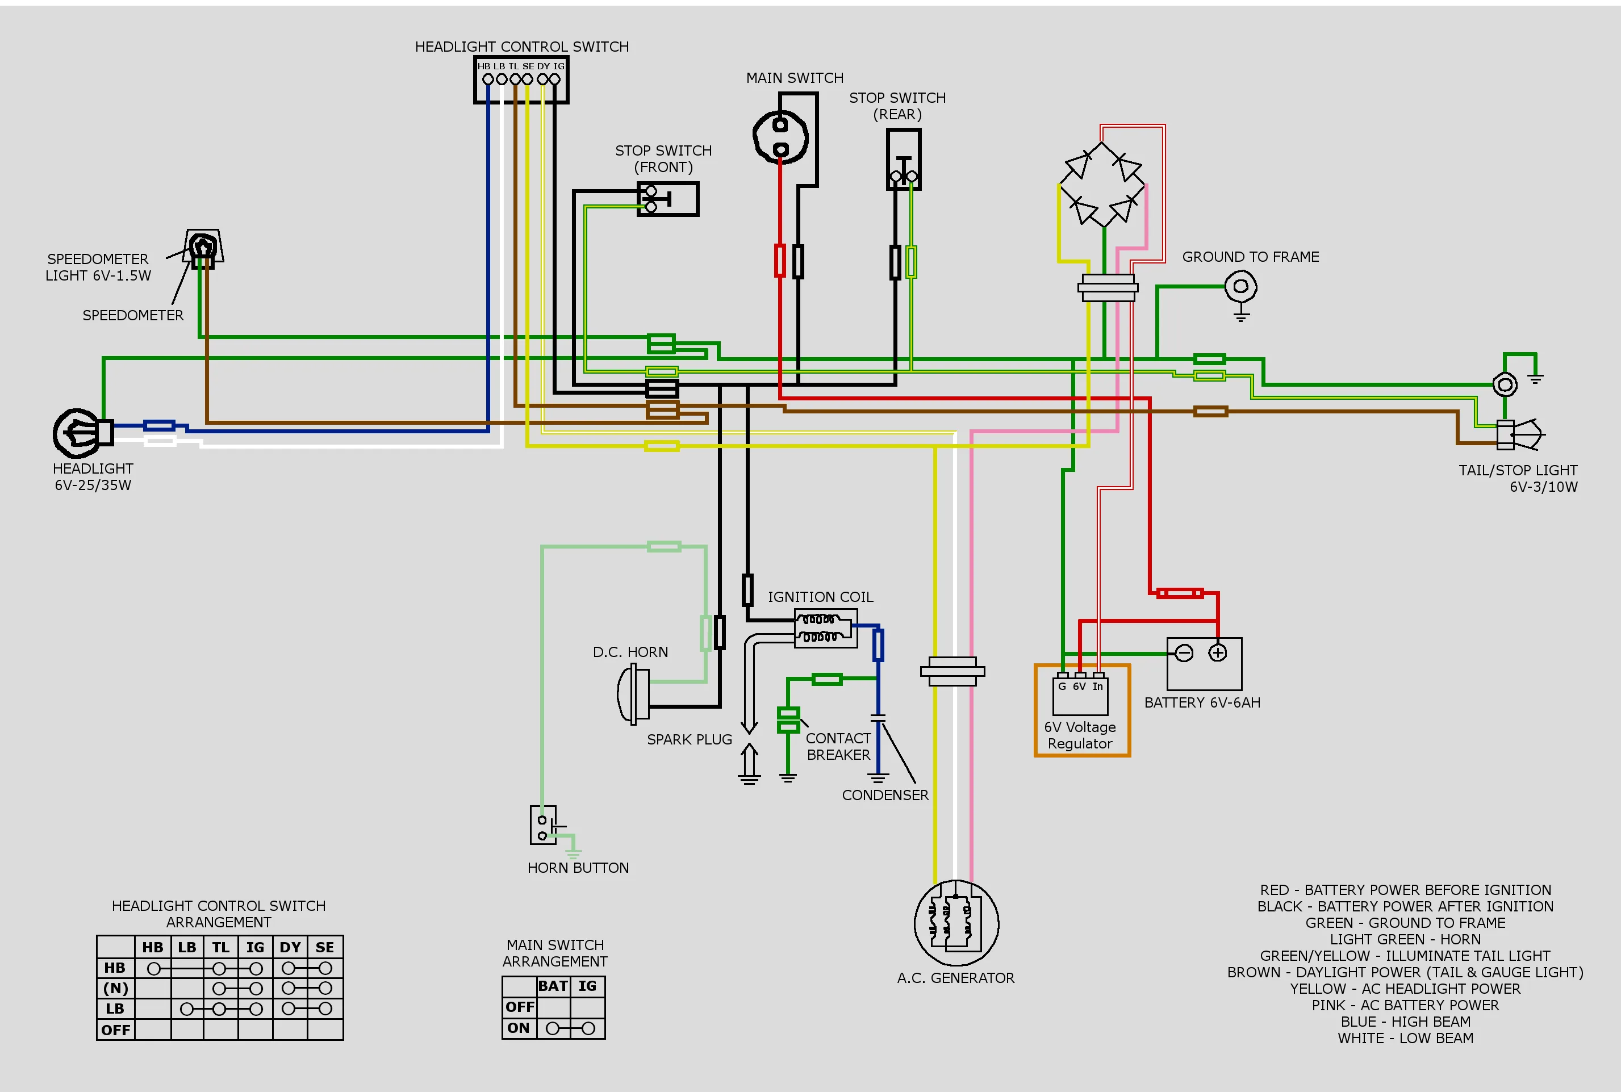This screenshot has width=1621, height=1092.
Task: Click the battery positive terminal
Action: tap(1217, 652)
